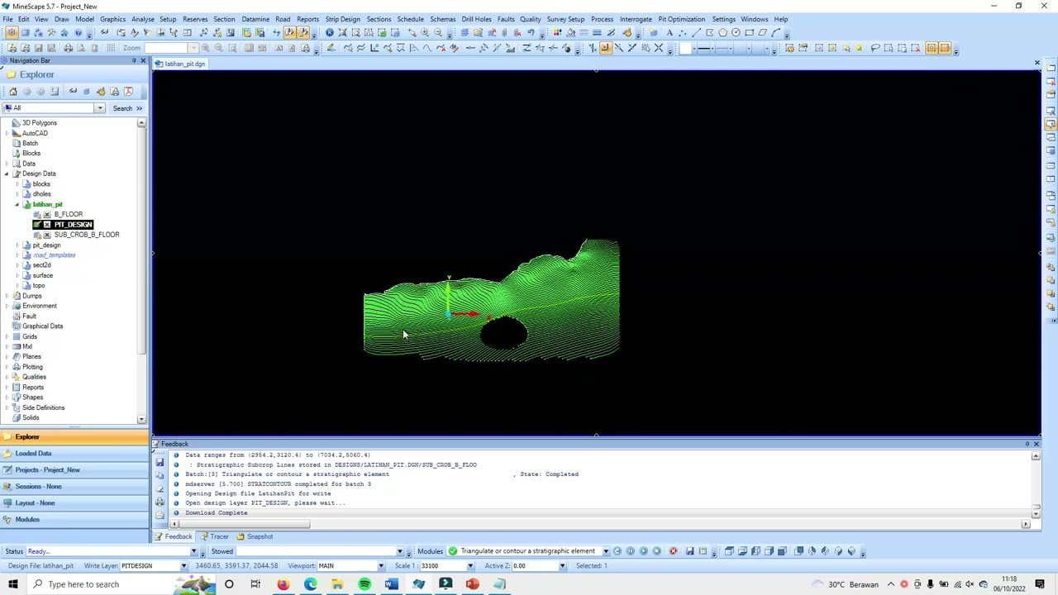Open the Projects - Project_New panel

click(x=74, y=469)
